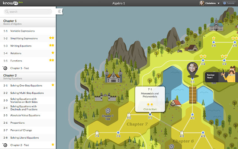Click the mustached guide character

click(x=230, y=74)
